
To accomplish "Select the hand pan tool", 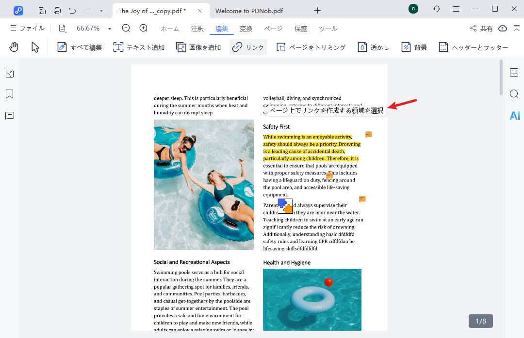I will point(14,47).
